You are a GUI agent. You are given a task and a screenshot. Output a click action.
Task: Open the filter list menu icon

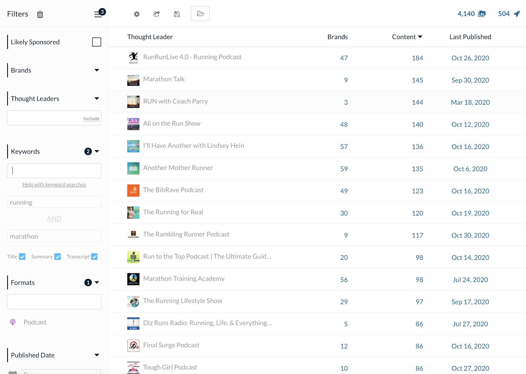(x=98, y=14)
